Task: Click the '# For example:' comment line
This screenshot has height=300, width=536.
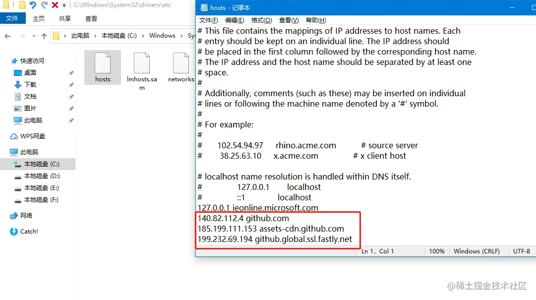Action: [x=226, y=125]
